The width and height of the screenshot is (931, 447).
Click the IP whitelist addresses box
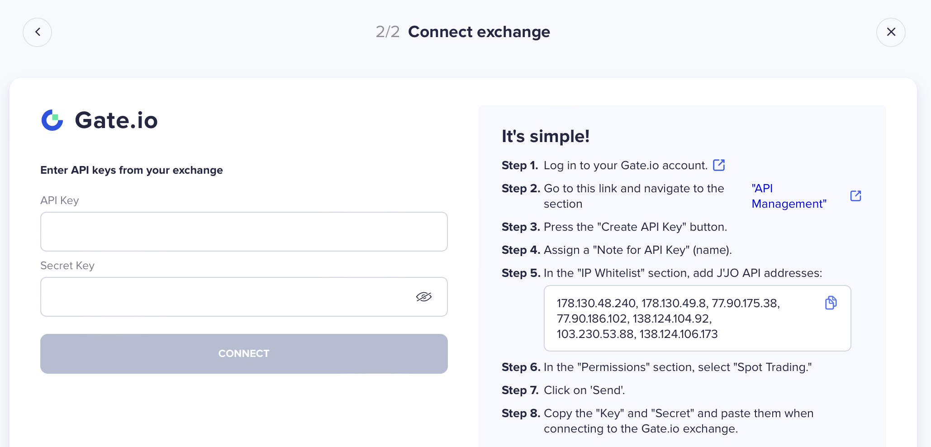[x=679, y=319]
